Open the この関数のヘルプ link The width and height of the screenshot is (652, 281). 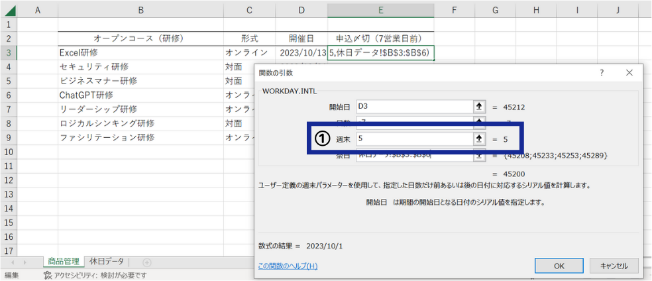click(288, 266)
